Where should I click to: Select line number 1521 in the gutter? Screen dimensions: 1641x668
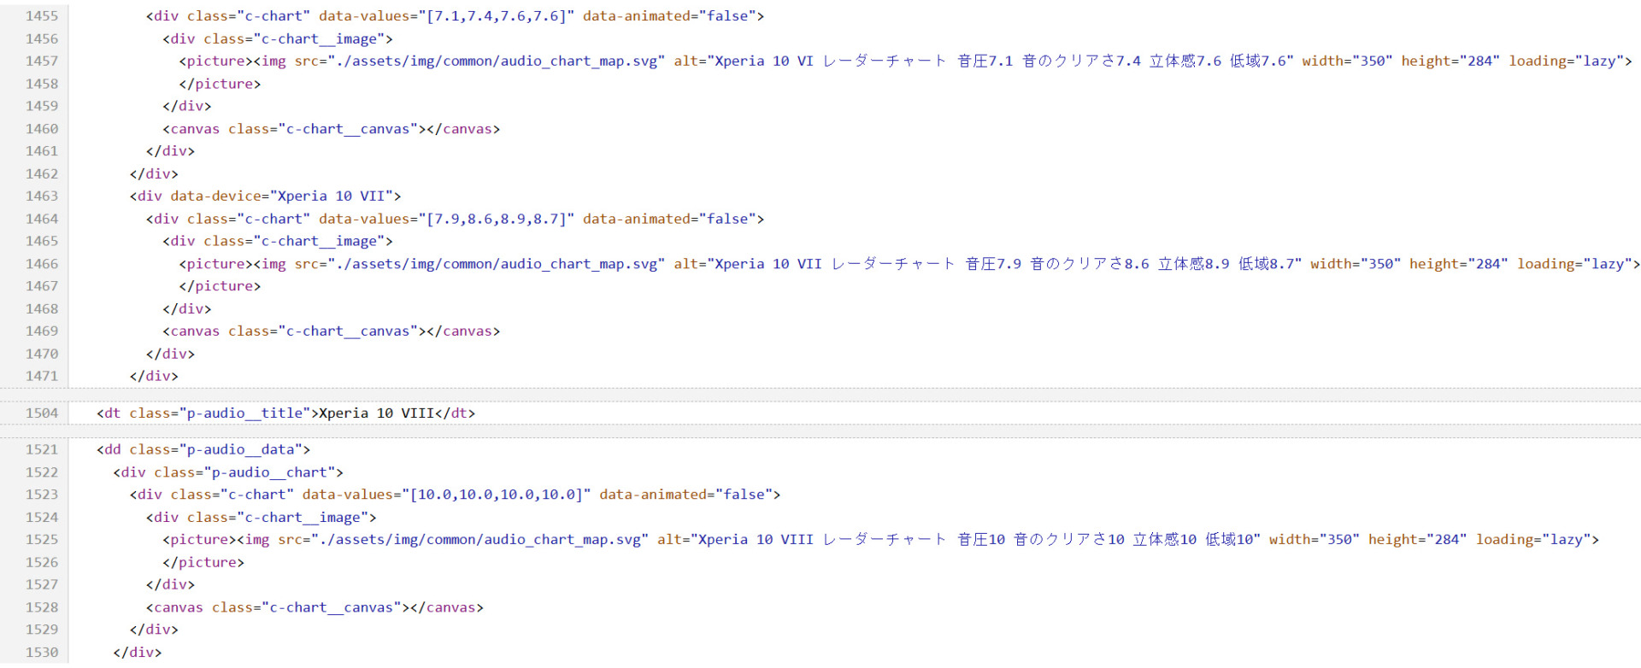(42, 450)
